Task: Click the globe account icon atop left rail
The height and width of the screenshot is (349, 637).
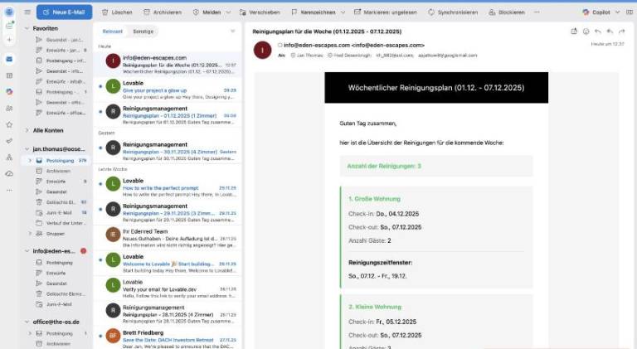Action: click(9, 12)
